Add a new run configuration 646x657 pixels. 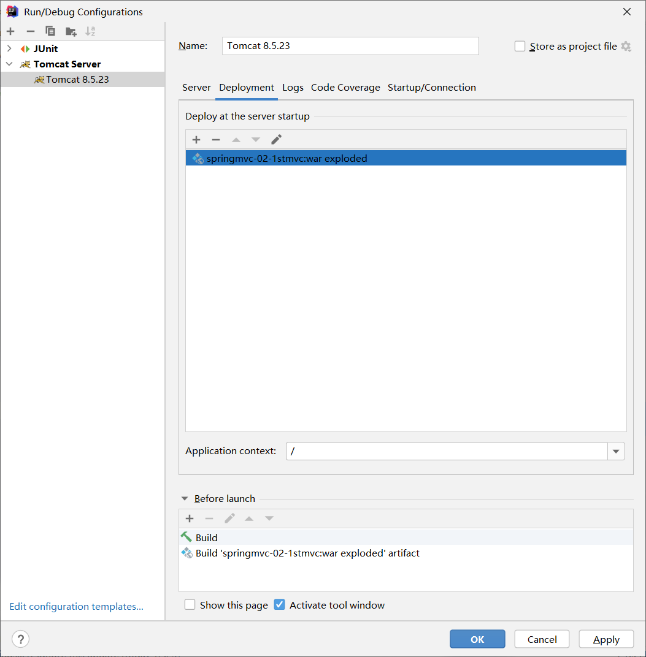tap(10, 31)
